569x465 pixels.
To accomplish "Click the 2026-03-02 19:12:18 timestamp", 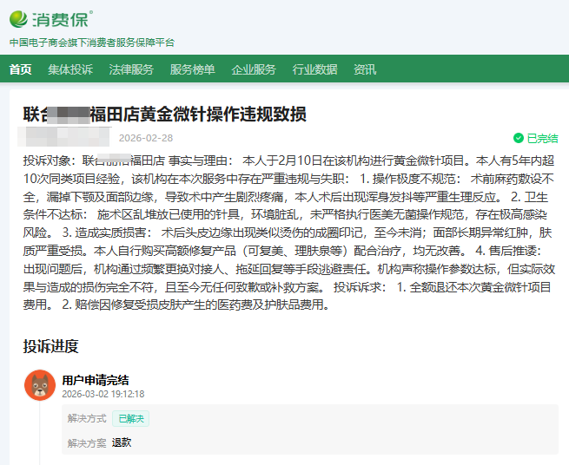I will [103, 394].
